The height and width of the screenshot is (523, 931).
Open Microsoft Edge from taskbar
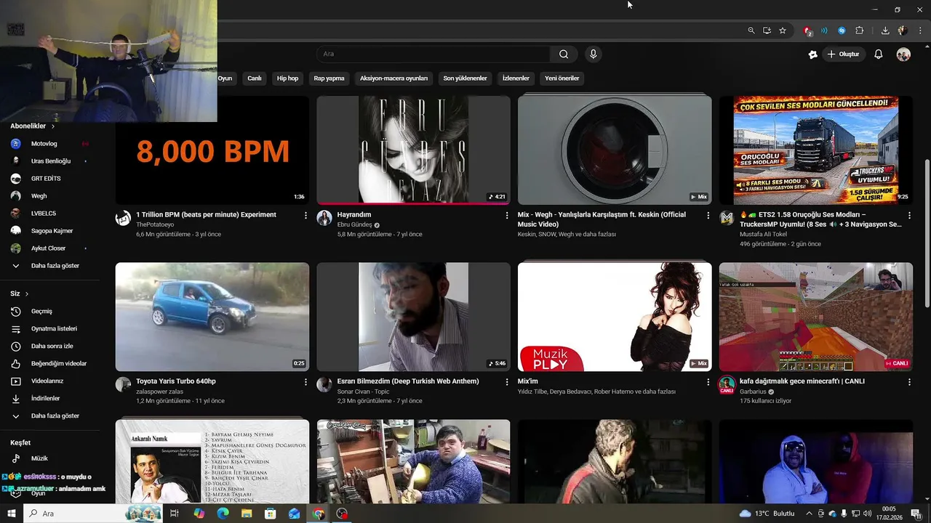(x=223, y=514)
